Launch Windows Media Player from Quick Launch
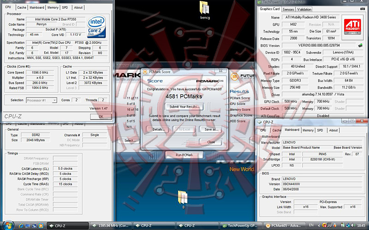Viewport: 369px width, 230px height. click(x=41, y=226)
